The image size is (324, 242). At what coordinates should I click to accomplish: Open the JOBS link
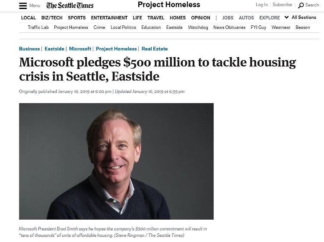point(228,18)
